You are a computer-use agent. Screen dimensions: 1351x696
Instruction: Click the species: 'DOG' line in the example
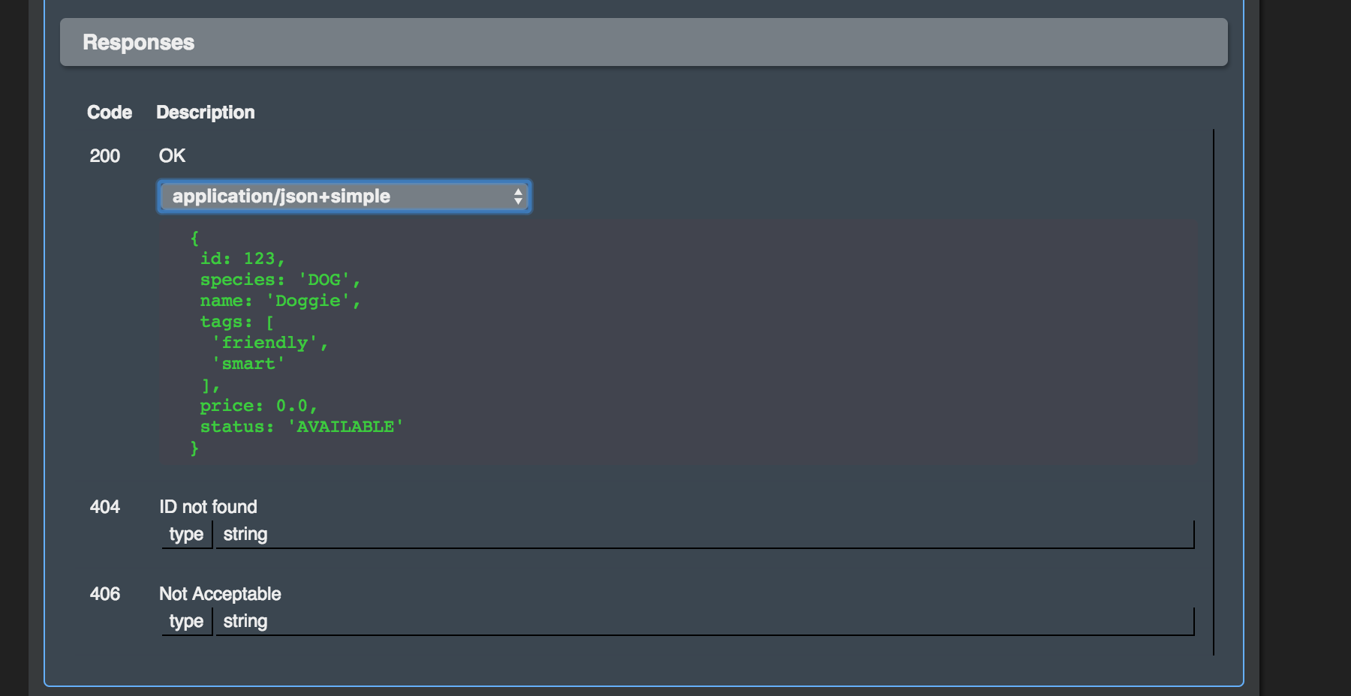[280, 280]
